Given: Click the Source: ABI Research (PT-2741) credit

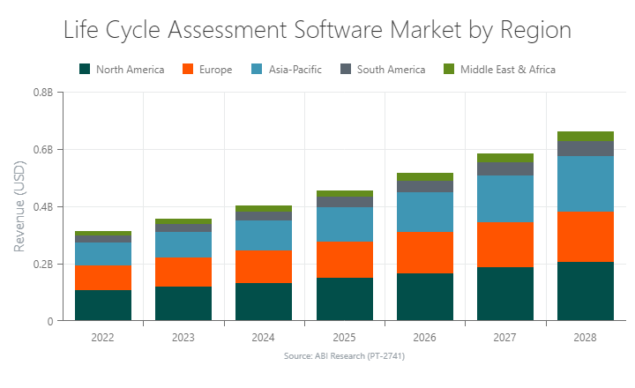Looking at the screenshot, I should (344, 356).
